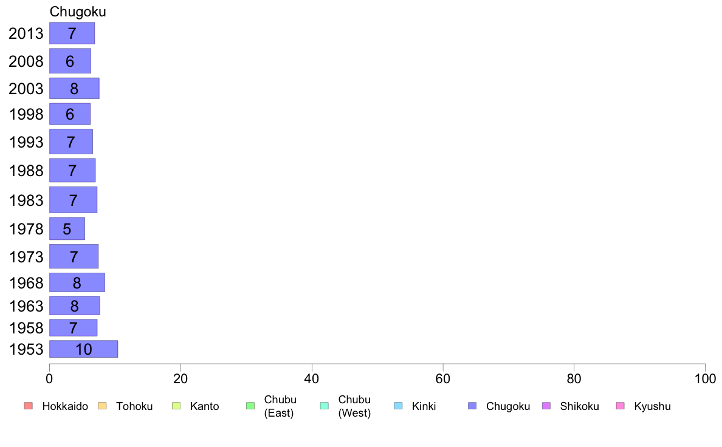Click the Kyushu pink legend swatch
Image resolution: width=722 pixels, height=447 pixels.
point(621,406)
